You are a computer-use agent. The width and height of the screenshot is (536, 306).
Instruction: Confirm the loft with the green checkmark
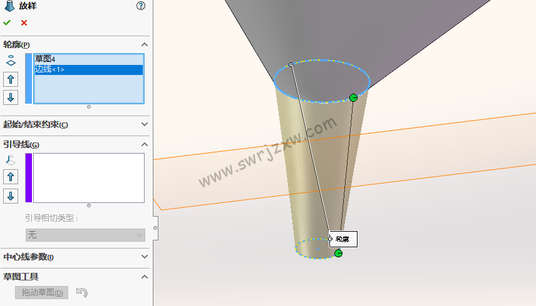click(7, 23)
